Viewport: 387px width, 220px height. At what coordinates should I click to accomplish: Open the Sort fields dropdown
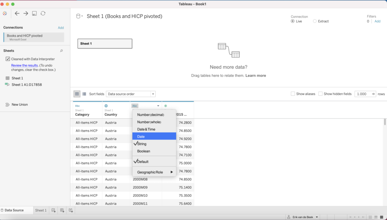[x=130, y=94]
